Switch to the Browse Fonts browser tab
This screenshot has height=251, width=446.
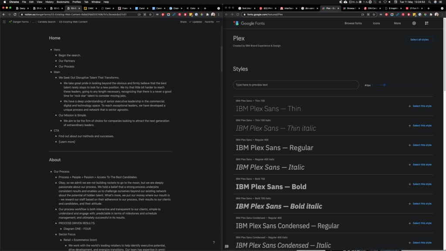pos(351,8)
